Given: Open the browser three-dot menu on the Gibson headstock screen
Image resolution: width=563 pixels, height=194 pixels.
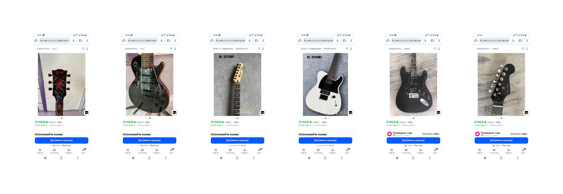Looking at the screenshot, I should tap(87, 41).
